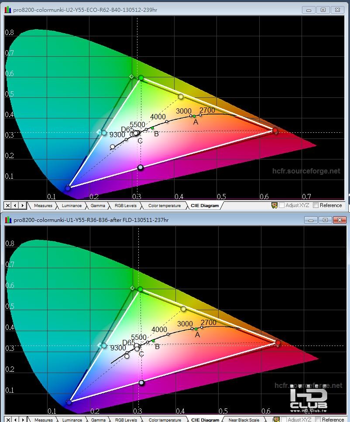Close the tab view with X in top window
Image resolution: width=350 pixels, height=422 pixels.
pyautogui.click(x=8, y=206)
